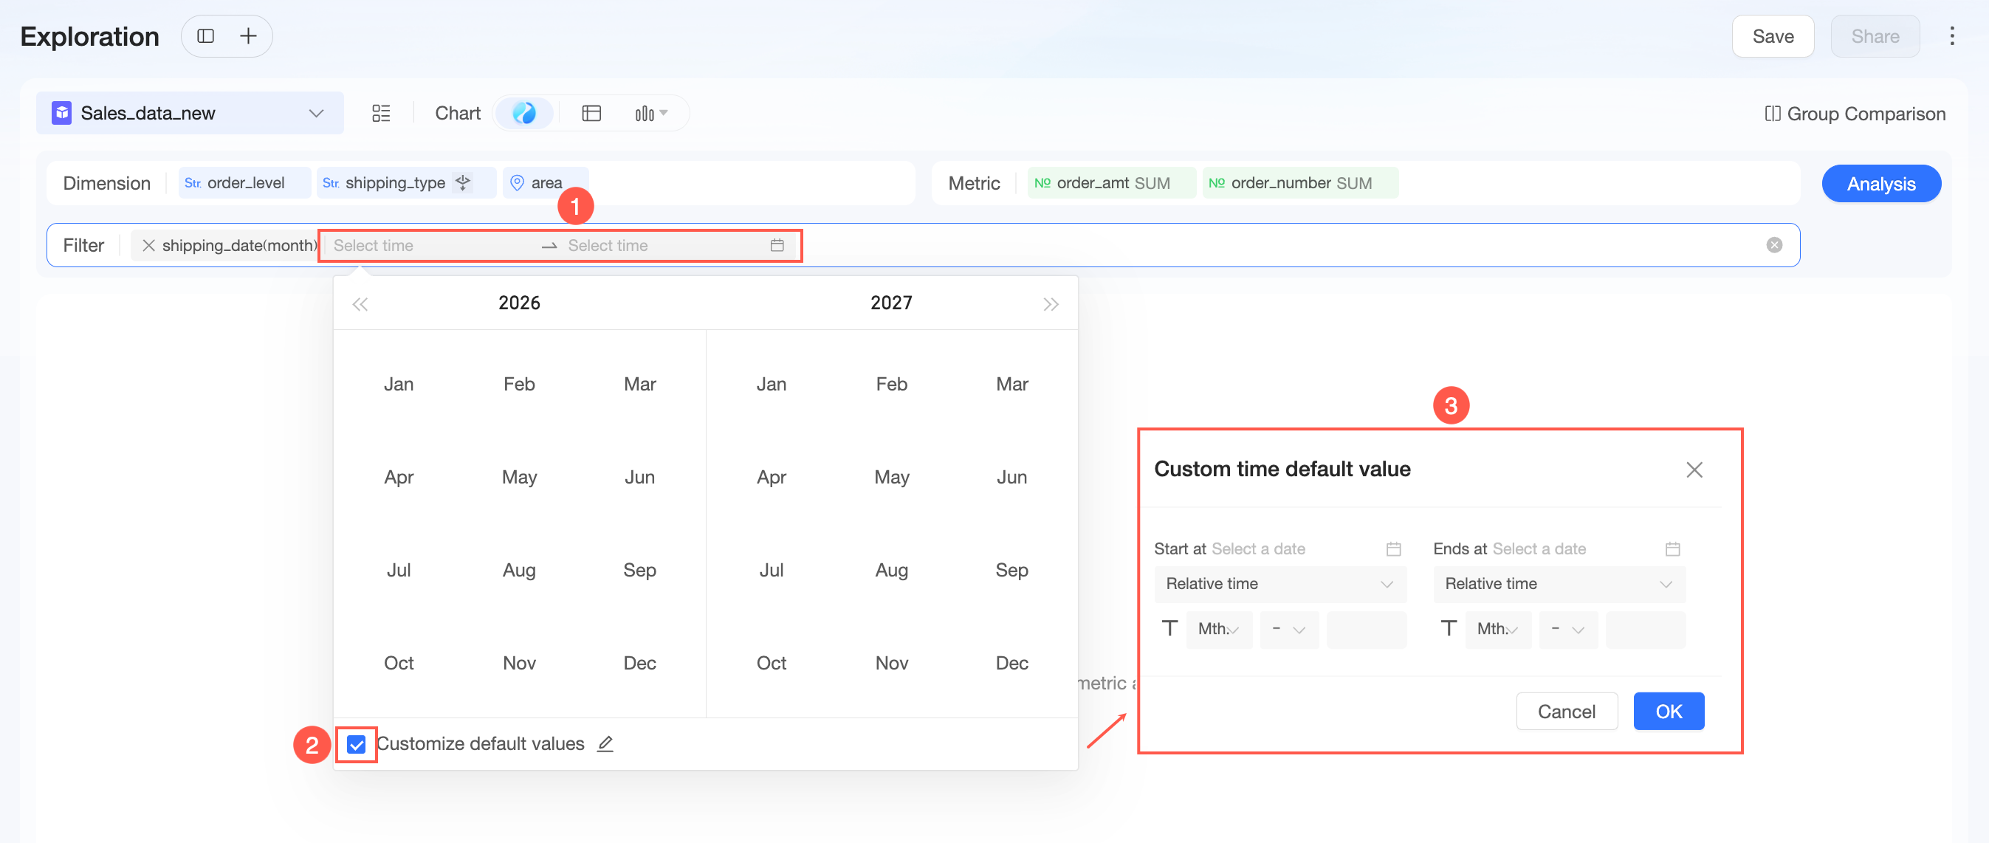The height and width of the screenshot is (843, 1989).
Task: Add a new exploration with the plus icon
Action: (248, 36)
